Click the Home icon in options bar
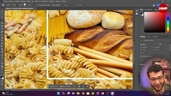171x96 pixels. pyautogui.click(x=3, y=5)
